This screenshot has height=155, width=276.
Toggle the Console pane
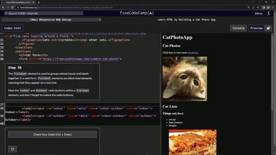tap(238, 28)
